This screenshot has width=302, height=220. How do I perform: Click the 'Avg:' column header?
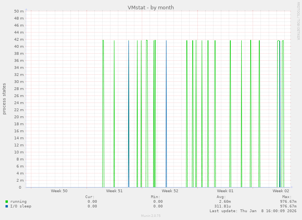coord(221,197)
